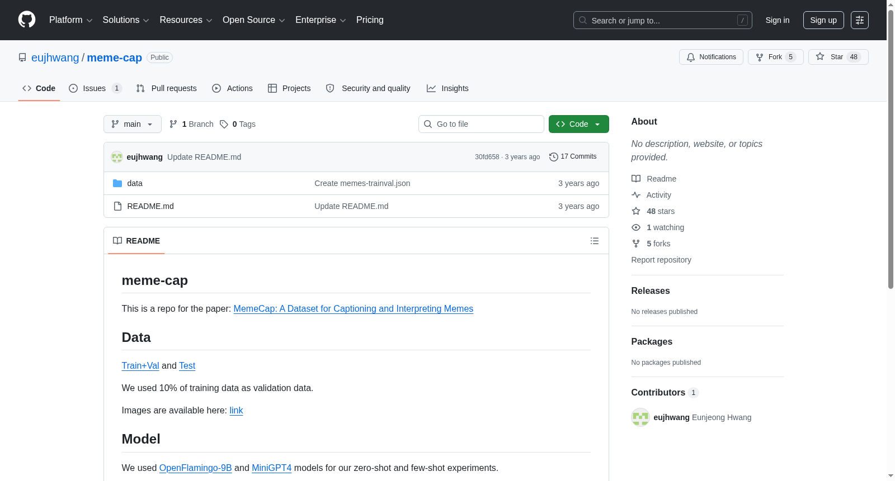Open the Insights tab
Image resolution: width=895 pixels, height=481 pixels.
tap(447, 88)
